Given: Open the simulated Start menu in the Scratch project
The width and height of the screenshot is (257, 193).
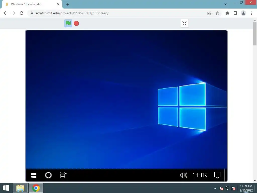Looking at the screenshot, I should click(34, 175).
